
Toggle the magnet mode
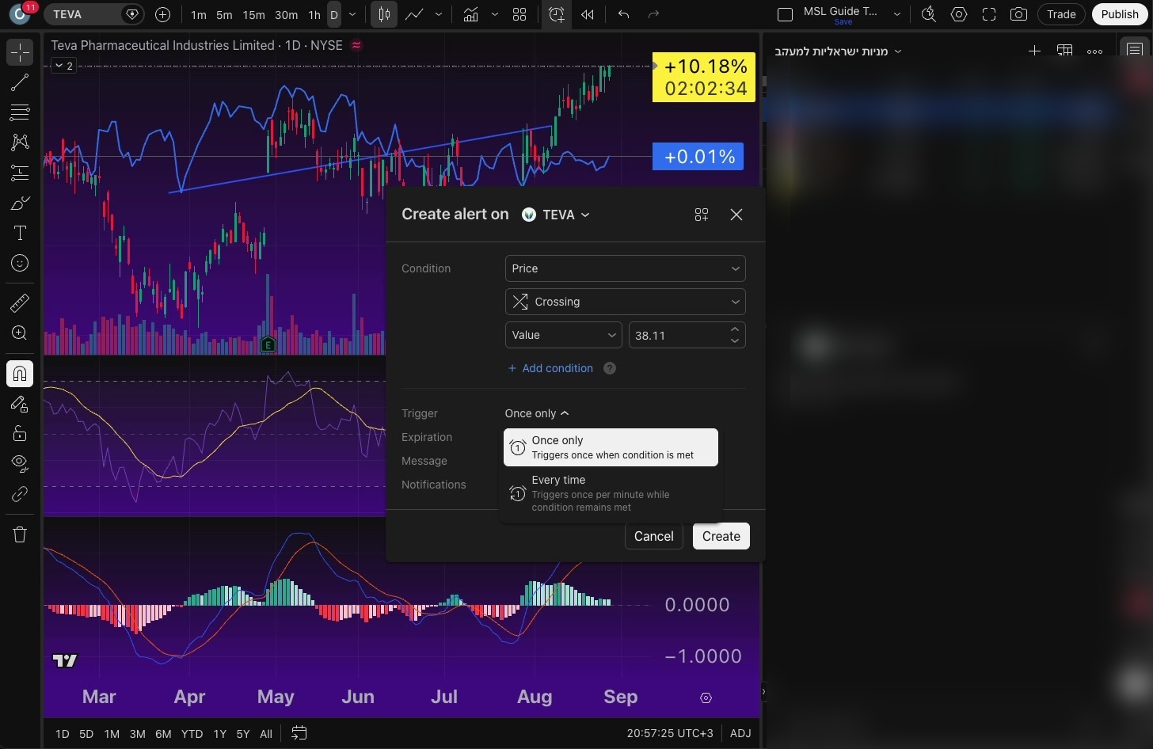pyautogui.click(x=20, y=374)
